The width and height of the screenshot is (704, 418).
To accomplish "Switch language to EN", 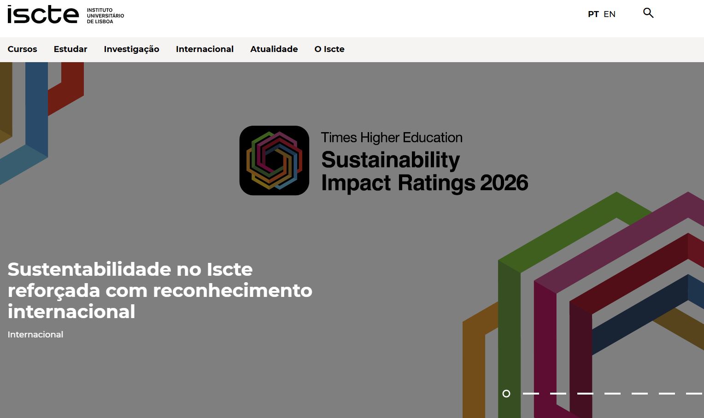I will [x=610, y=14].
